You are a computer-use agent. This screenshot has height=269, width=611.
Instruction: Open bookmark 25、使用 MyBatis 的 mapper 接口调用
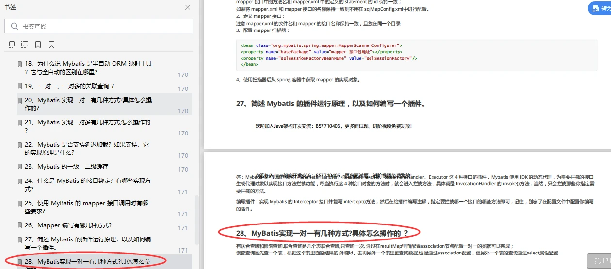[86, 207]
